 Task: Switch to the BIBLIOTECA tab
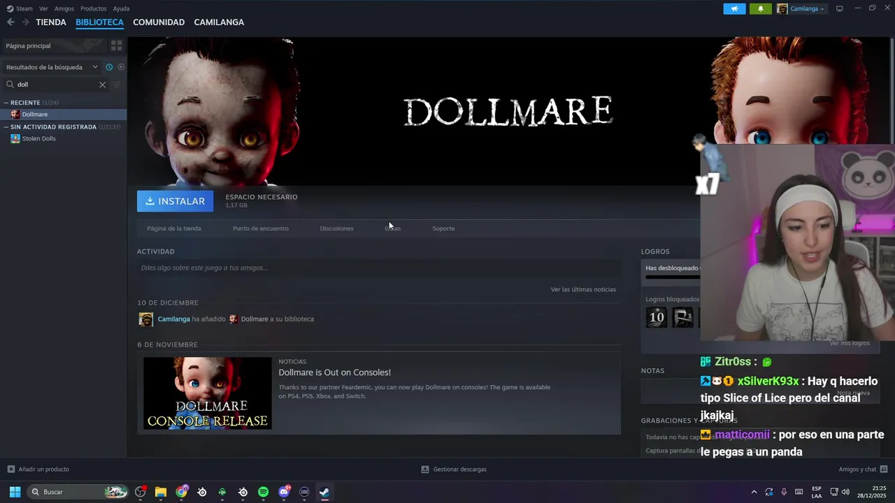(99, 22)
